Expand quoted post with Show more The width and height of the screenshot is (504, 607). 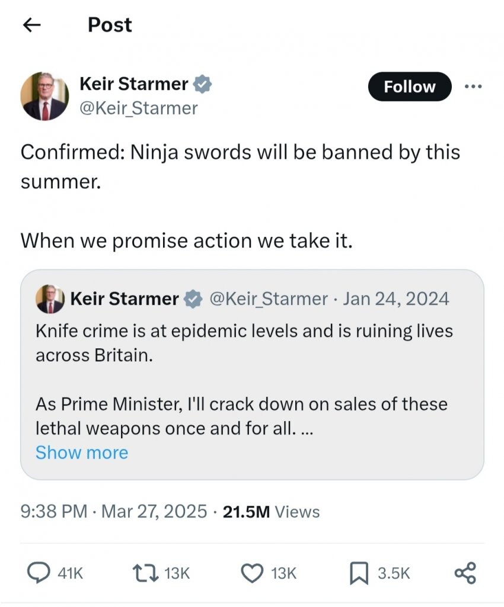click(x=82, y=452)
